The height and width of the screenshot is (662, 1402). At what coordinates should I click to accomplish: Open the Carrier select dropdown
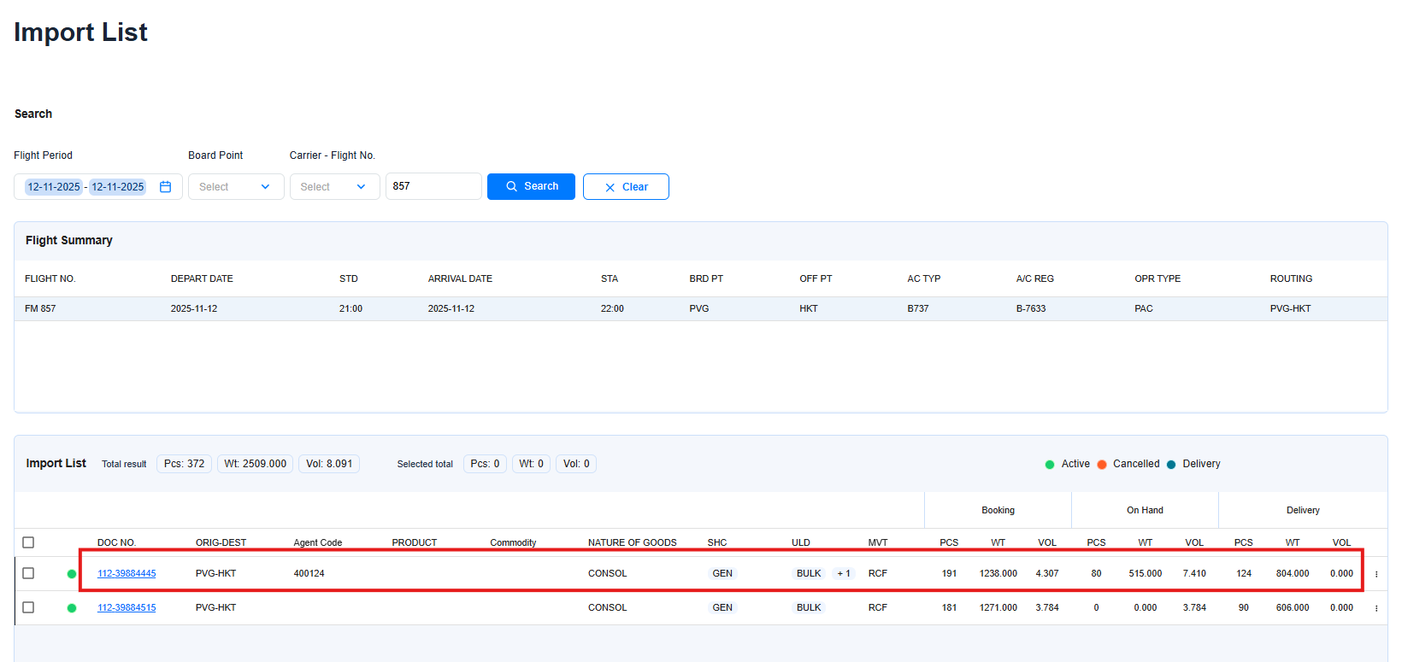[x=334, y=186]
